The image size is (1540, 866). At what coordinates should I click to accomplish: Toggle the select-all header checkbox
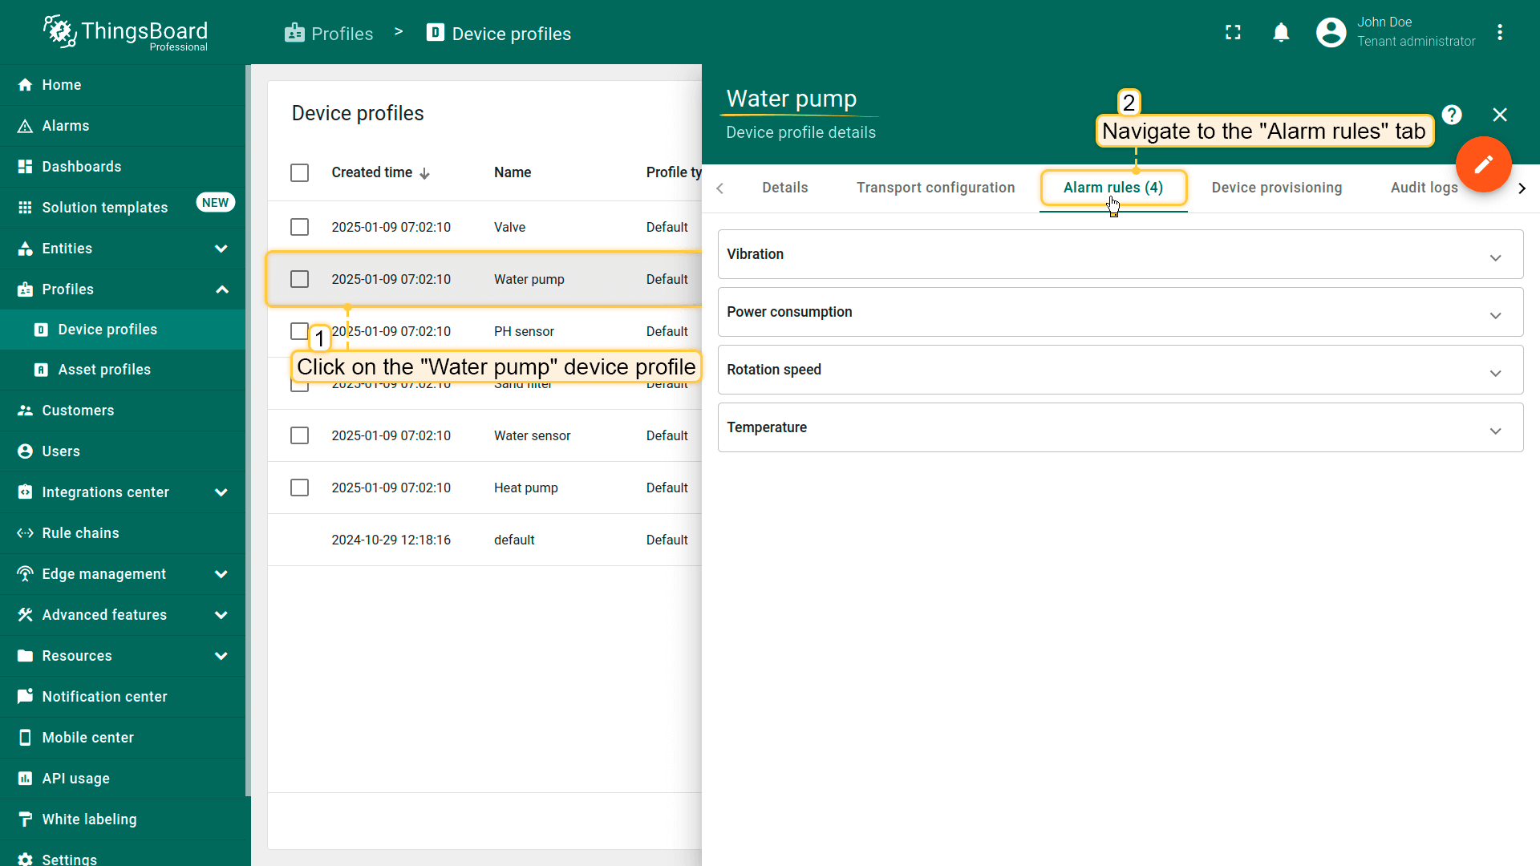pos(299,172)
